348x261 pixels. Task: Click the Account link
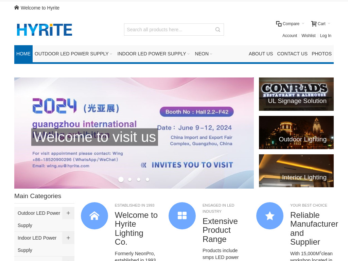tap(290, 36)
